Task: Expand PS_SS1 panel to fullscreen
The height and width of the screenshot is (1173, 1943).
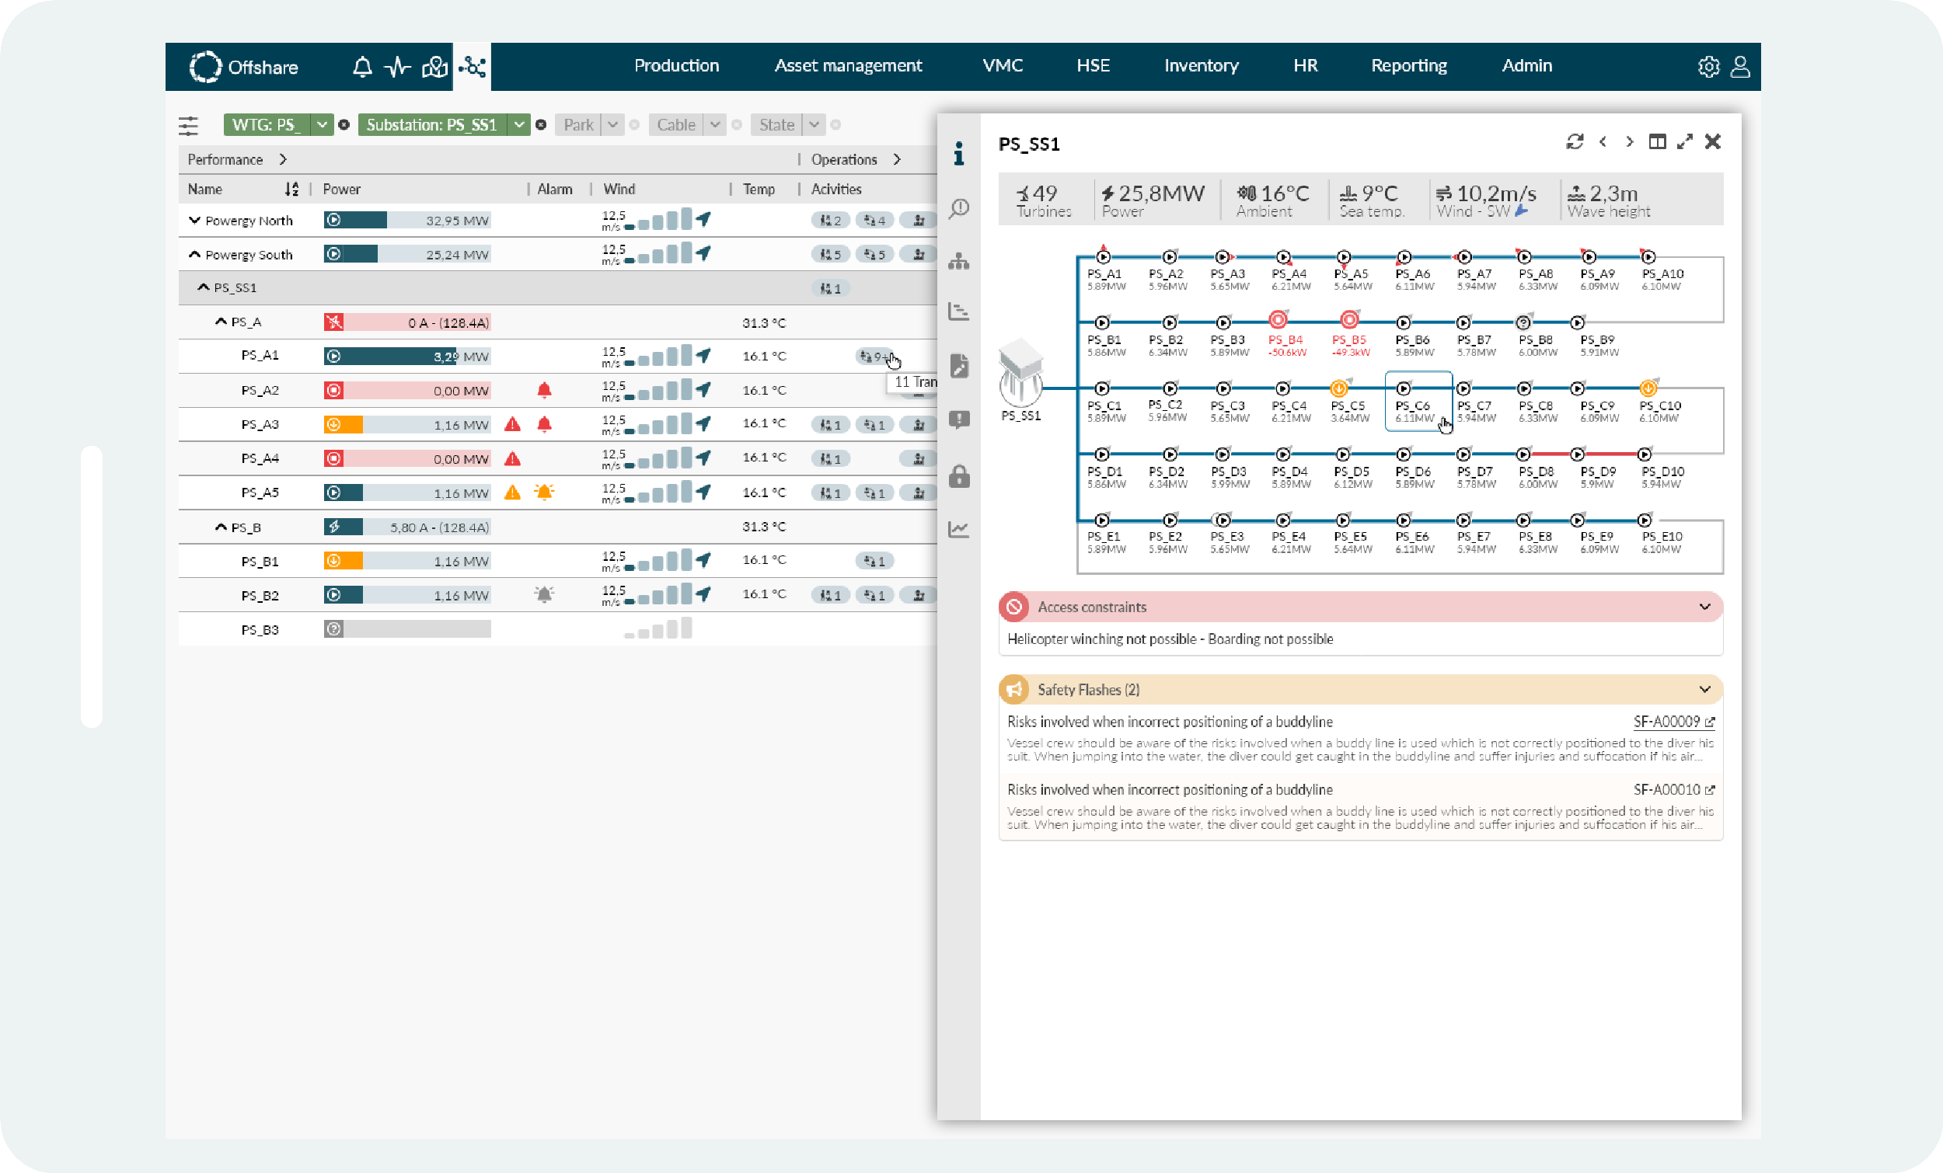Action: click(1685, 142)
